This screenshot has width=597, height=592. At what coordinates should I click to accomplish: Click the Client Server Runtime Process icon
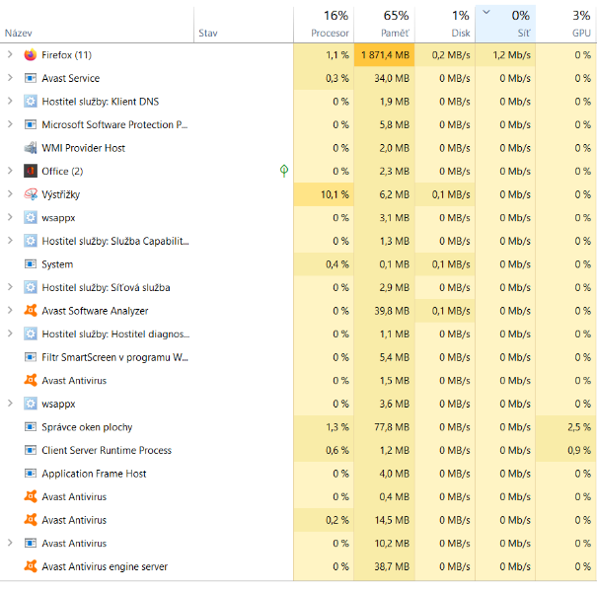(x=31, y=450)
